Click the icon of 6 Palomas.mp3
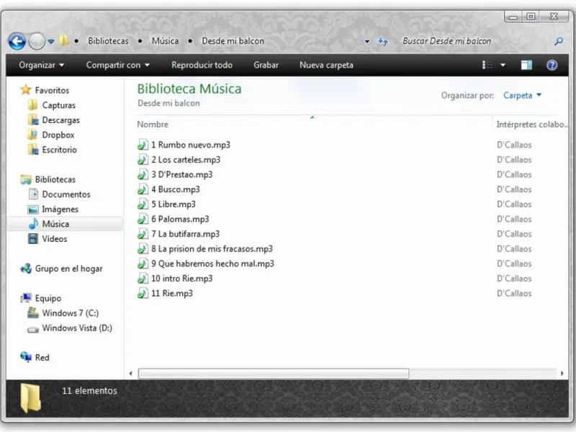The width and height of the screenshot is (576, 432). 143,219
